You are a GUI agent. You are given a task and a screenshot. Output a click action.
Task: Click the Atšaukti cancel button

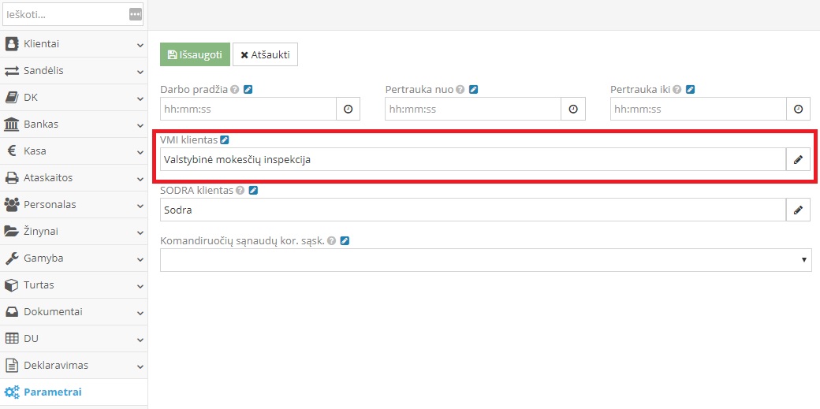tap(265, 54)
